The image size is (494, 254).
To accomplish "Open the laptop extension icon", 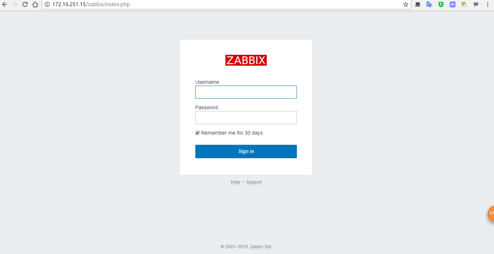I will 418,5.
